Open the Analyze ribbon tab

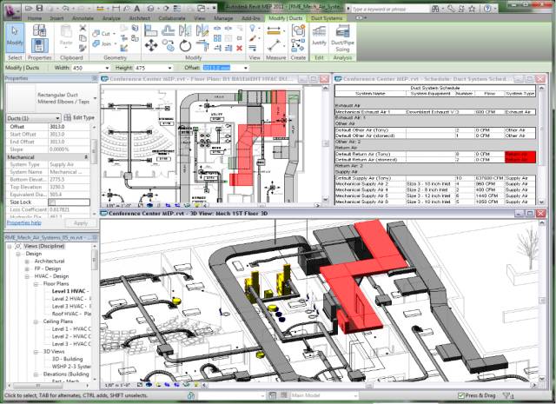coord(111,18)
